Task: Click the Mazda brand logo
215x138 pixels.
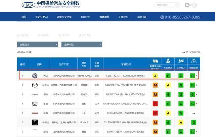Action: pos(34,85)
